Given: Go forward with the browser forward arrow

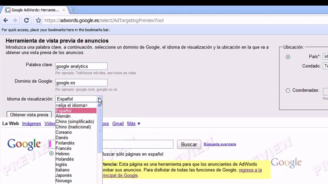Looking at the screenshot, I should coord(15,20).
